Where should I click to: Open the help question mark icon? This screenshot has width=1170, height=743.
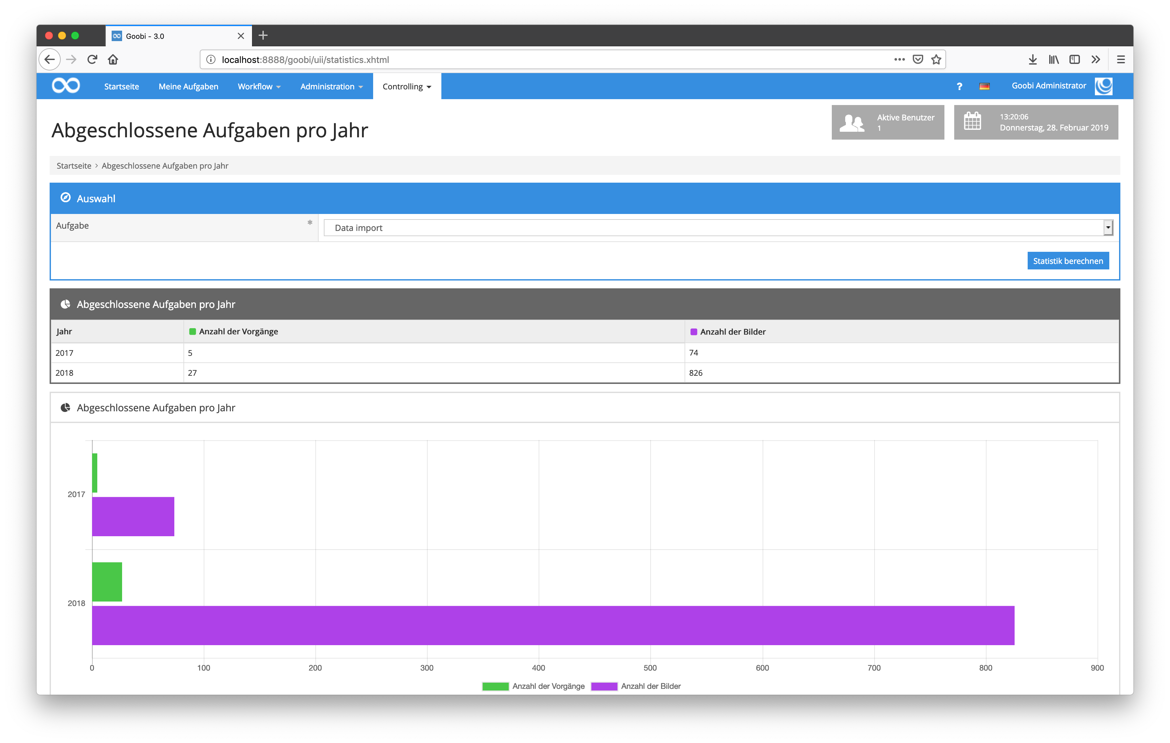(x=959, y=86)
